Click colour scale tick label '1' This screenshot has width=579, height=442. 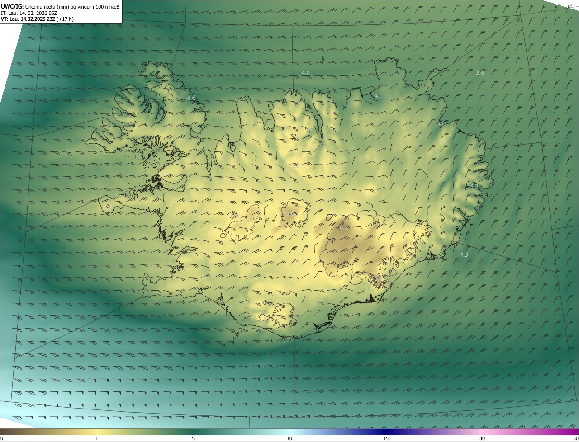[x=97, y=438]
